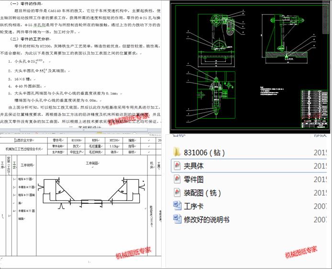The width and height of the screenshot is (332, 269).
Task: Click the file name 831006（钻）
Action: (204, 152)
